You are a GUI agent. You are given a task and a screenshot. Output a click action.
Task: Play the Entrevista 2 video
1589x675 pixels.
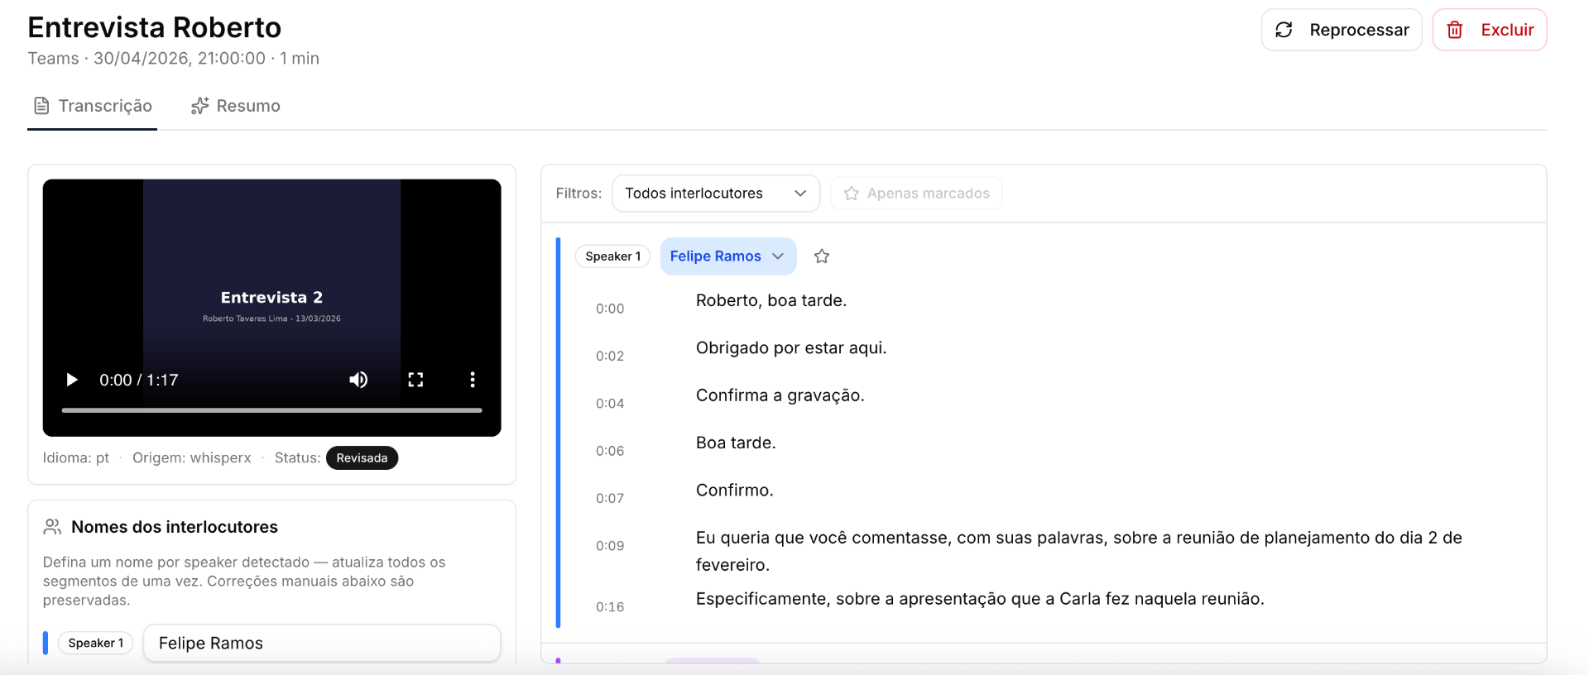72,380
